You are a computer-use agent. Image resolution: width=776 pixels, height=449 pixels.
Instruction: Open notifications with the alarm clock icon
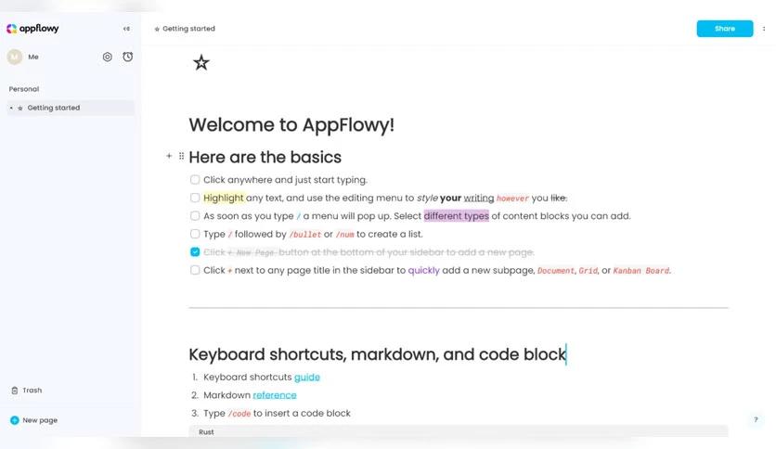coord(128,57)
